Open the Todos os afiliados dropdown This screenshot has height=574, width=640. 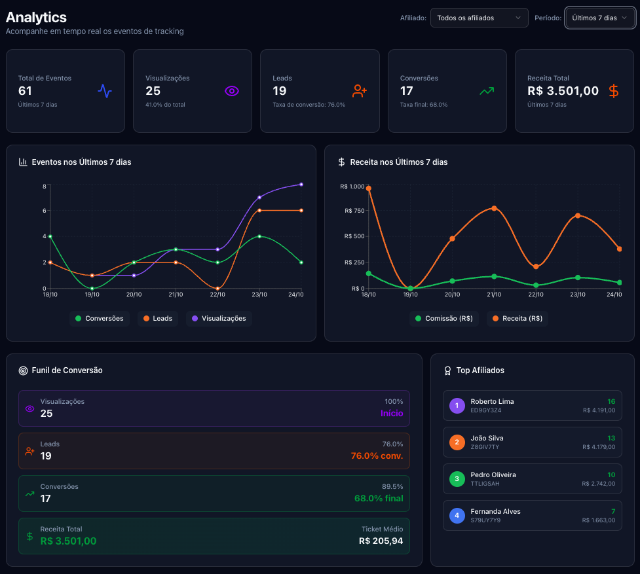click(x=479, y=18)
